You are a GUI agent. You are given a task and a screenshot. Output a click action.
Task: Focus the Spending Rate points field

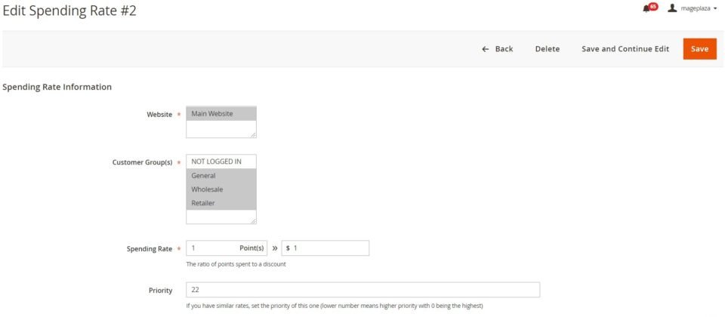(x=211, y=248)
